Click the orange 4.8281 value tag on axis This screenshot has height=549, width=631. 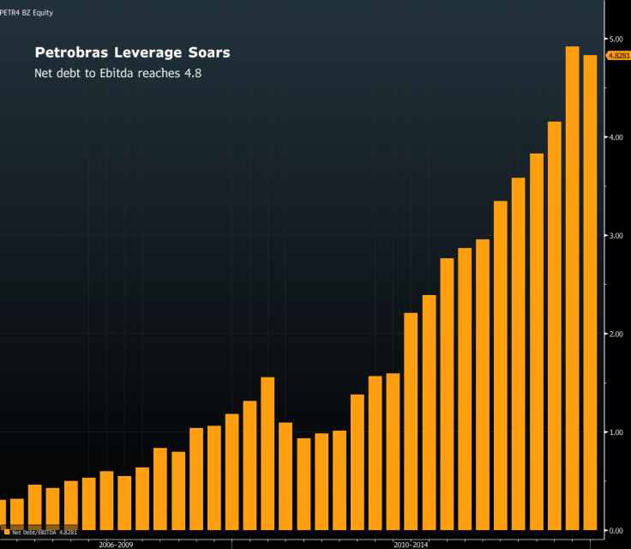point(617,56)
